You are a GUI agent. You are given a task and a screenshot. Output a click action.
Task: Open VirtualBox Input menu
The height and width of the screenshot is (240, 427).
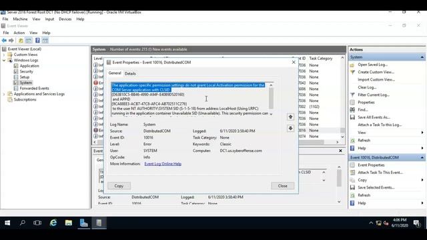pos(49,19)
